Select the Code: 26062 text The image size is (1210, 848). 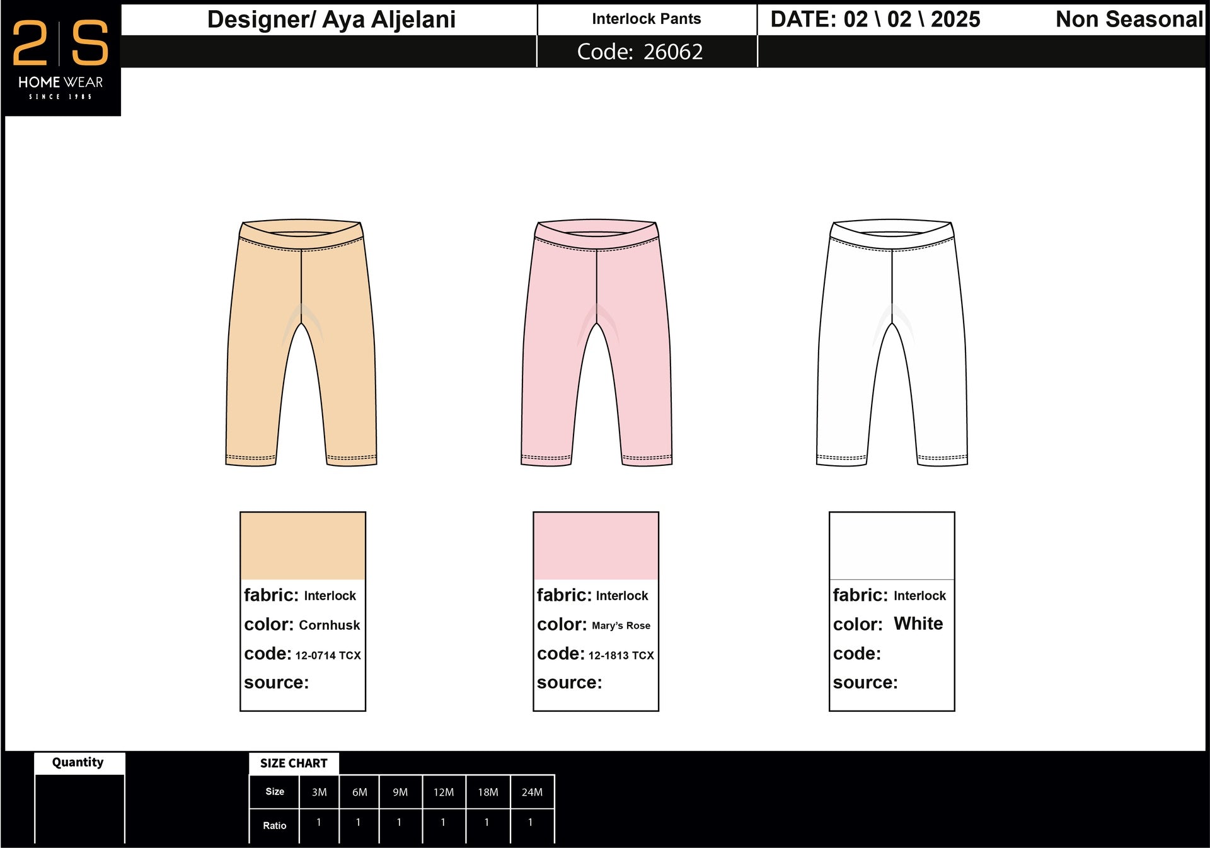point(640,52)
